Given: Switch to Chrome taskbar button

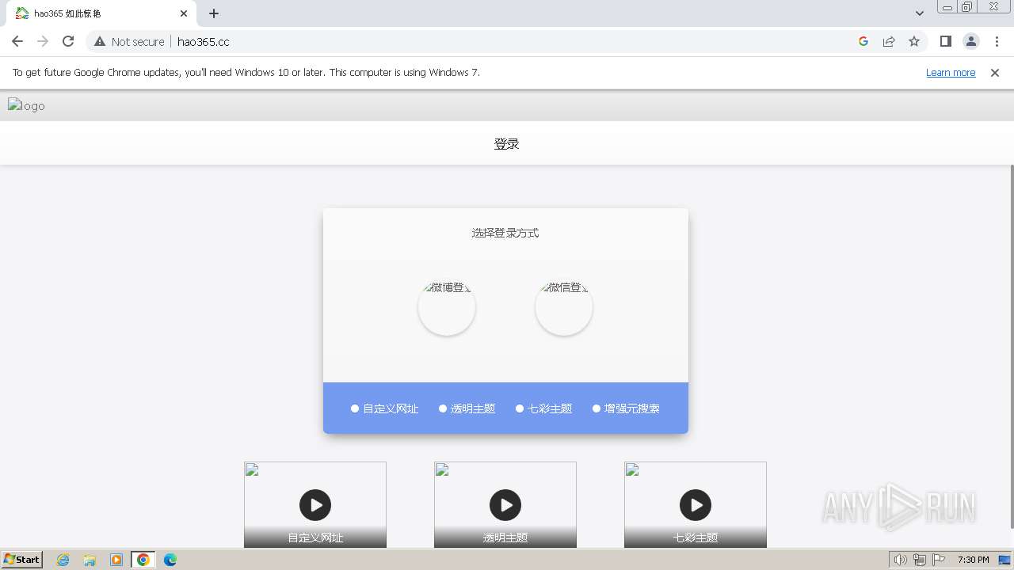Looking at the screenshot, I should tap(143, 560).
